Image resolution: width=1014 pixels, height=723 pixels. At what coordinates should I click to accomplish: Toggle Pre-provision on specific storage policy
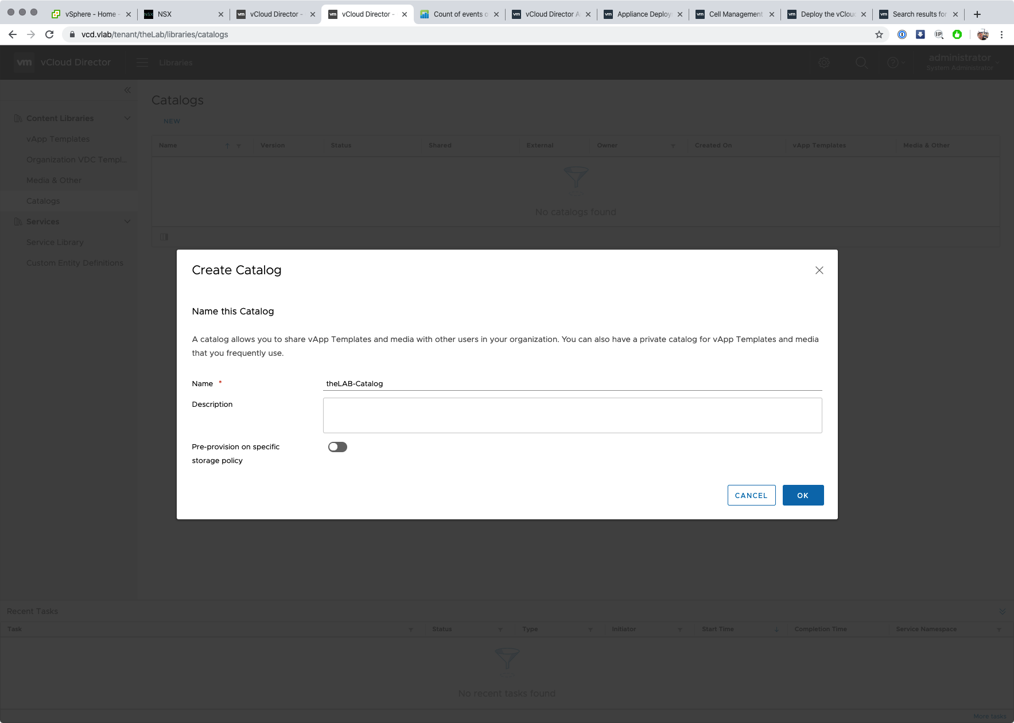[337, 447]
